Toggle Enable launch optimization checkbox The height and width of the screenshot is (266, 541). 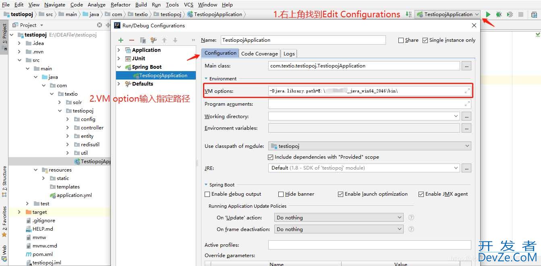click(x=340, y=194)
